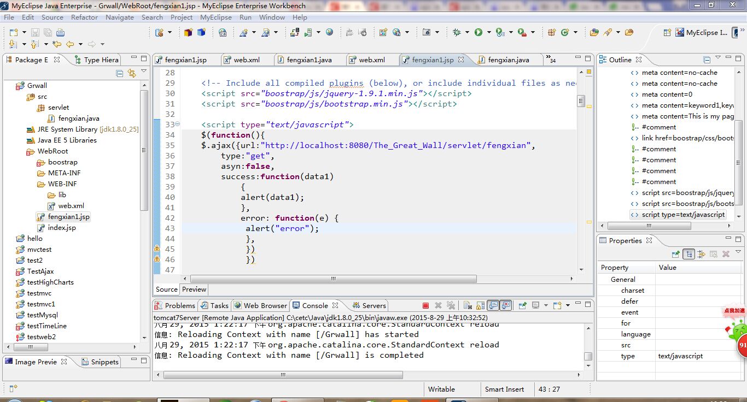747x402 pixels.
Task: Select fengxian1.jsp in Package Explorer
Action: (x=63, y=216)
